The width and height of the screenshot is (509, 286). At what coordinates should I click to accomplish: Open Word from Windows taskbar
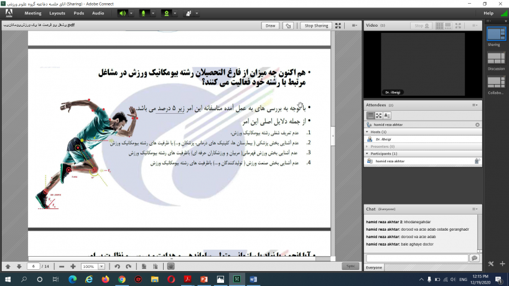(x=253, y=279)
